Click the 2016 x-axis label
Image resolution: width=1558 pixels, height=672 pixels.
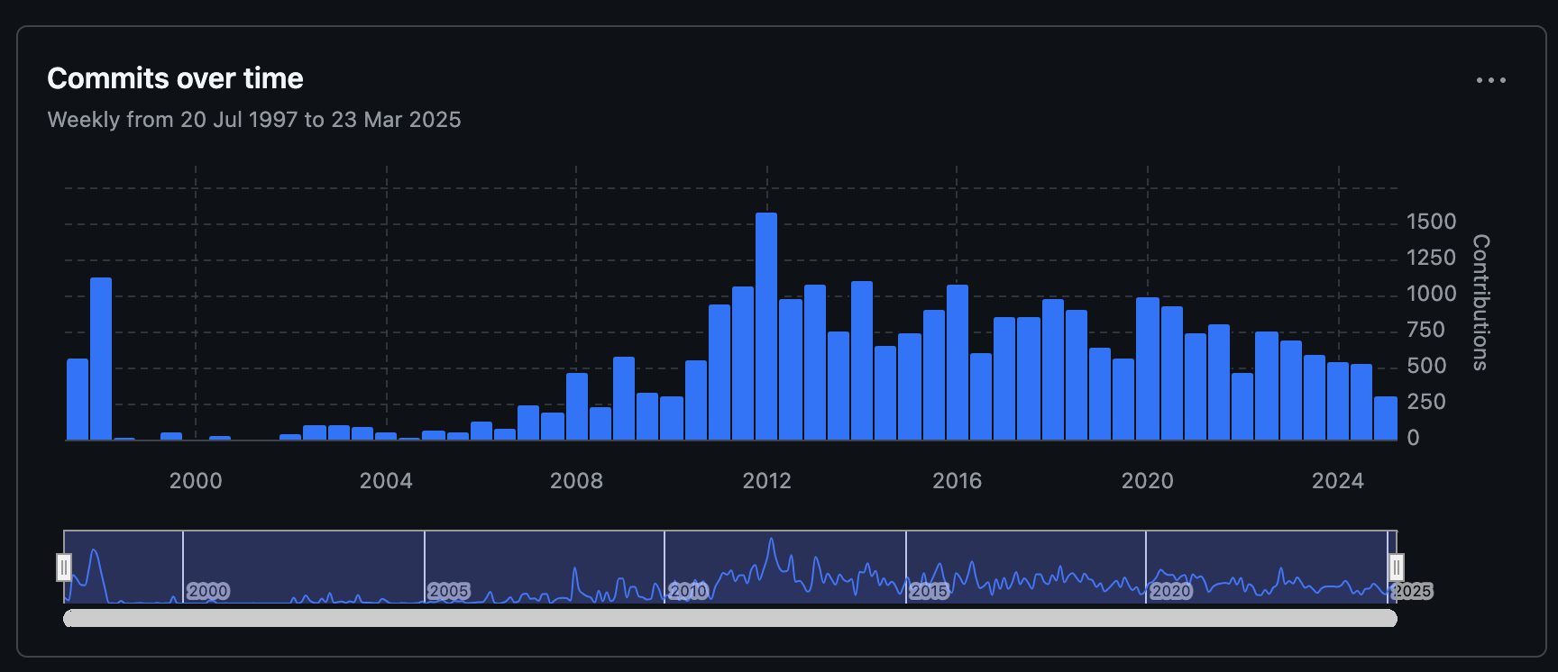(x=957, y=481)
